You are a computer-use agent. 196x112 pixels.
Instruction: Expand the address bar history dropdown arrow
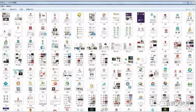184,3
